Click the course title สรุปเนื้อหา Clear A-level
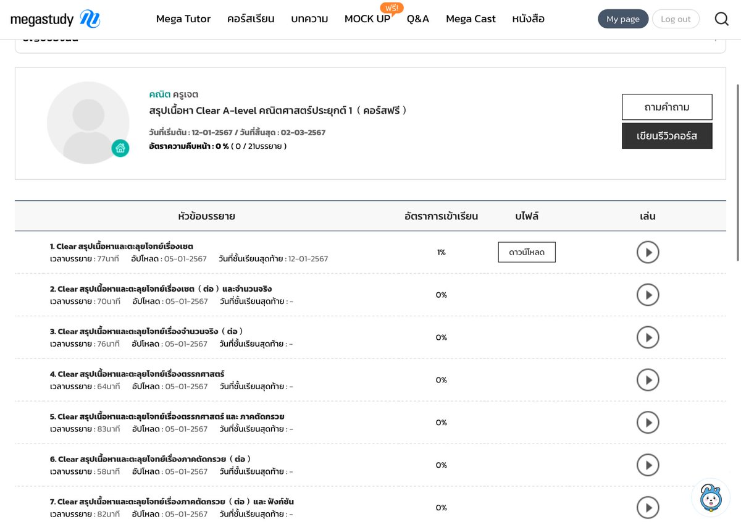The width and height of the screenshot is (741, 527). point(278,111)
